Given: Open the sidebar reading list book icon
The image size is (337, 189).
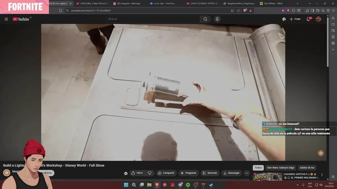Looking at the screenshot, I should [x=333, y=43].
